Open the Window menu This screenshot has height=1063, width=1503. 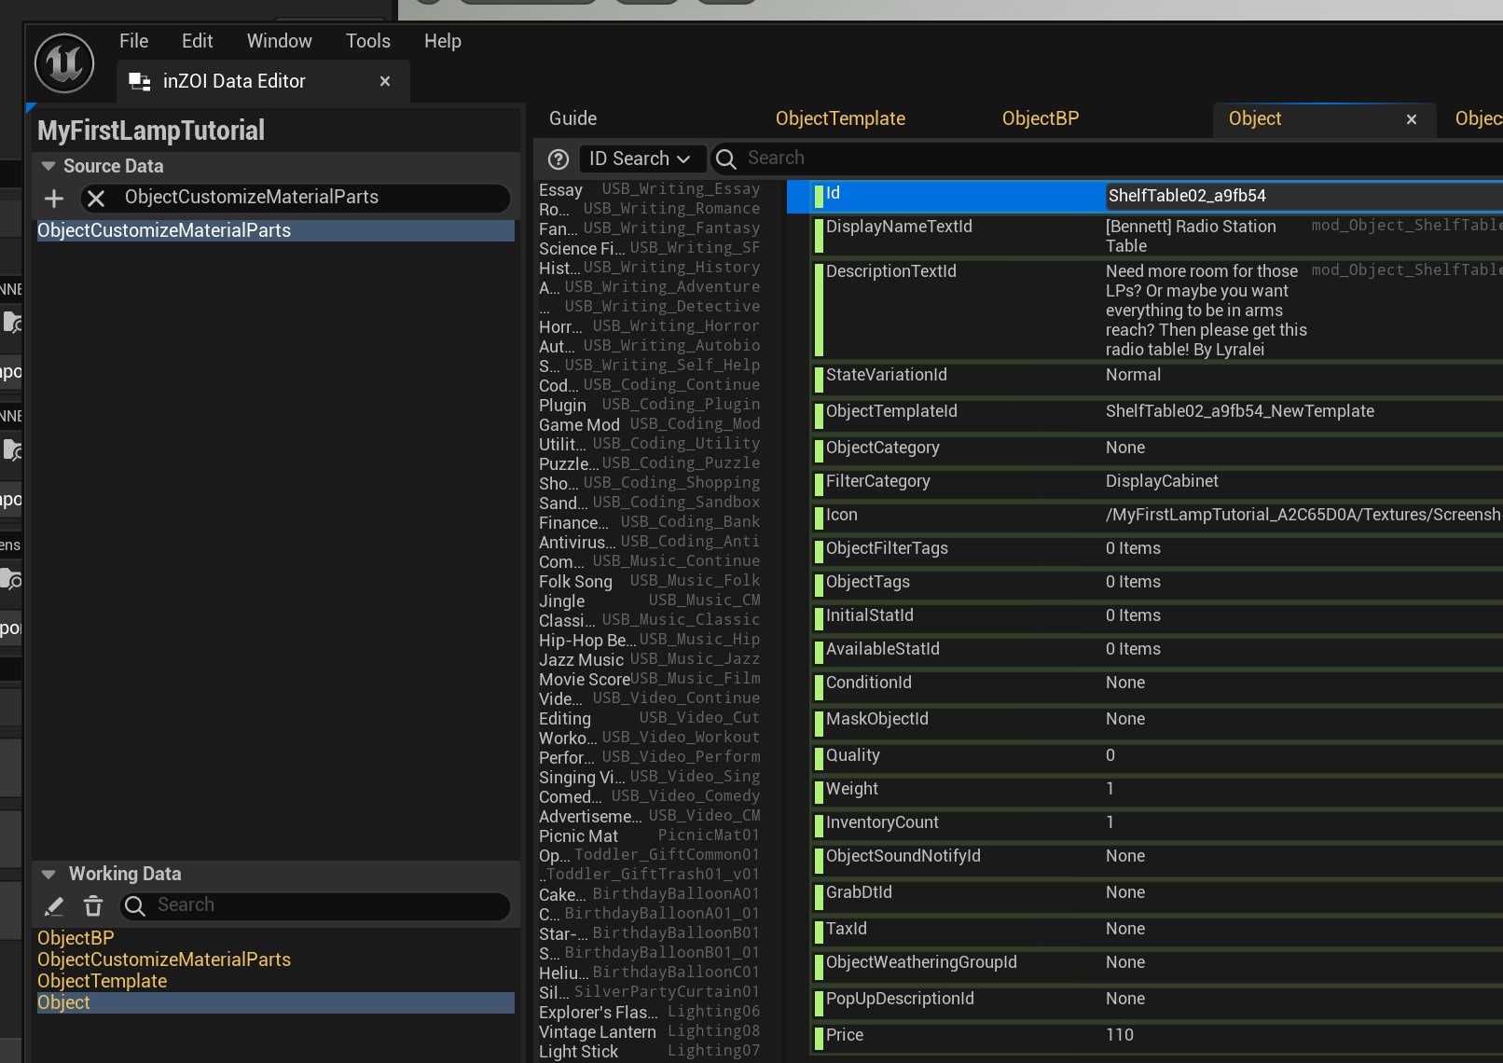click(x=279, y=41)
